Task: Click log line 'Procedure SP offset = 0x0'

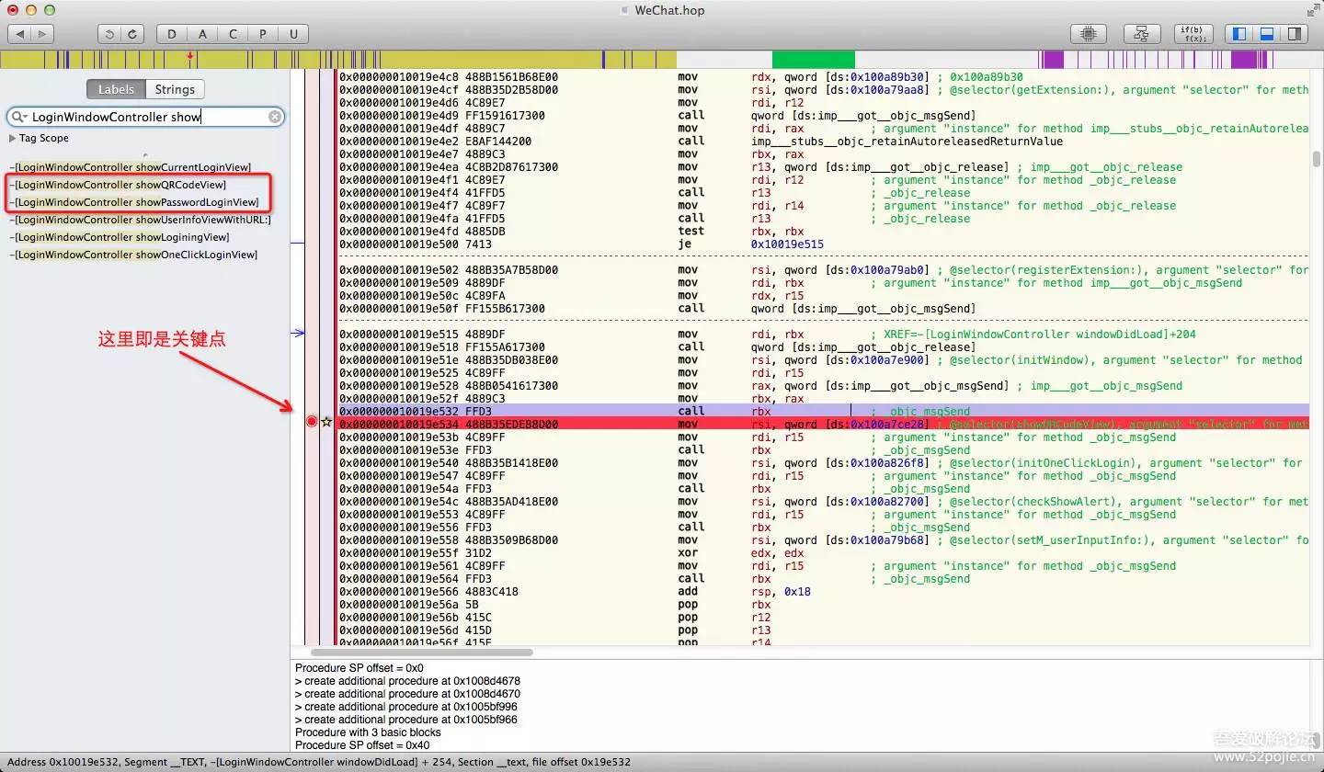Action: (x=360, y=668)
